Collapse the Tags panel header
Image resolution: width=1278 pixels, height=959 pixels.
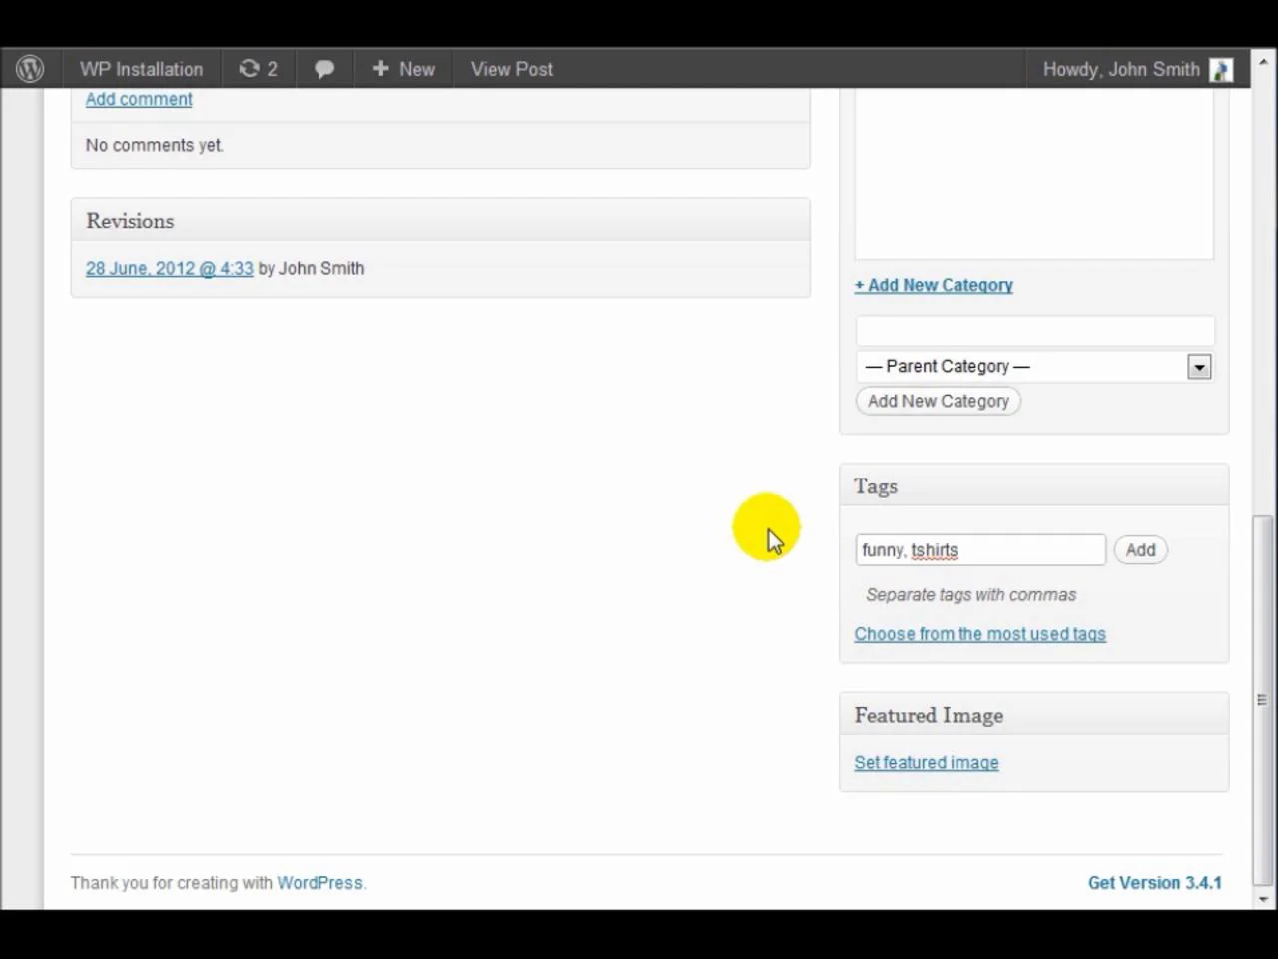(1034, 486)
